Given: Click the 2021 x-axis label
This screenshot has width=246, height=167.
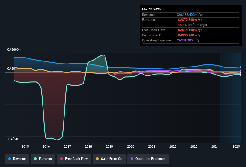Looking at the screenshot, I should [x=152, y=146].
